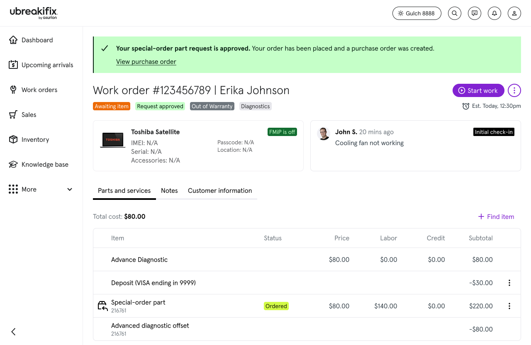Click the Out of Warranty tag
Screen dimensions: 531x345
coord(212,106)
